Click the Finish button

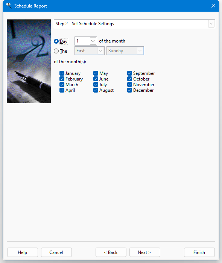[199, 252]
